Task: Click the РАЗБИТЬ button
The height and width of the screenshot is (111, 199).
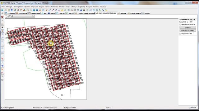Action: coord(188,27)
